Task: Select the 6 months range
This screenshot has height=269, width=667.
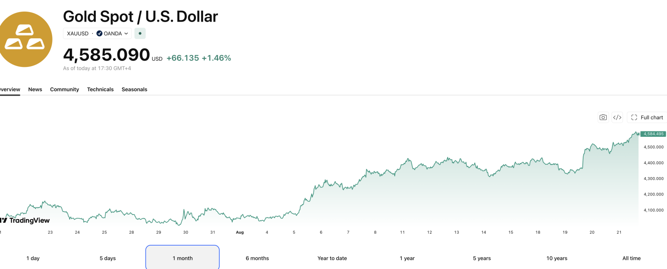Action: pyautogui.click(x=257, y=258)
